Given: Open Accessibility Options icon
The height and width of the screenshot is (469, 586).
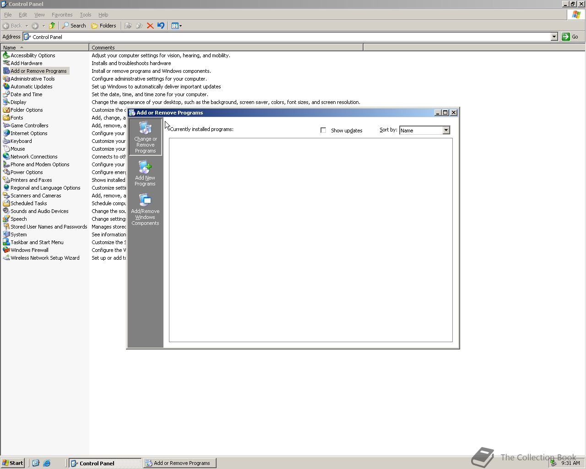Looking at the screenshot, I should tap(6, 55).
